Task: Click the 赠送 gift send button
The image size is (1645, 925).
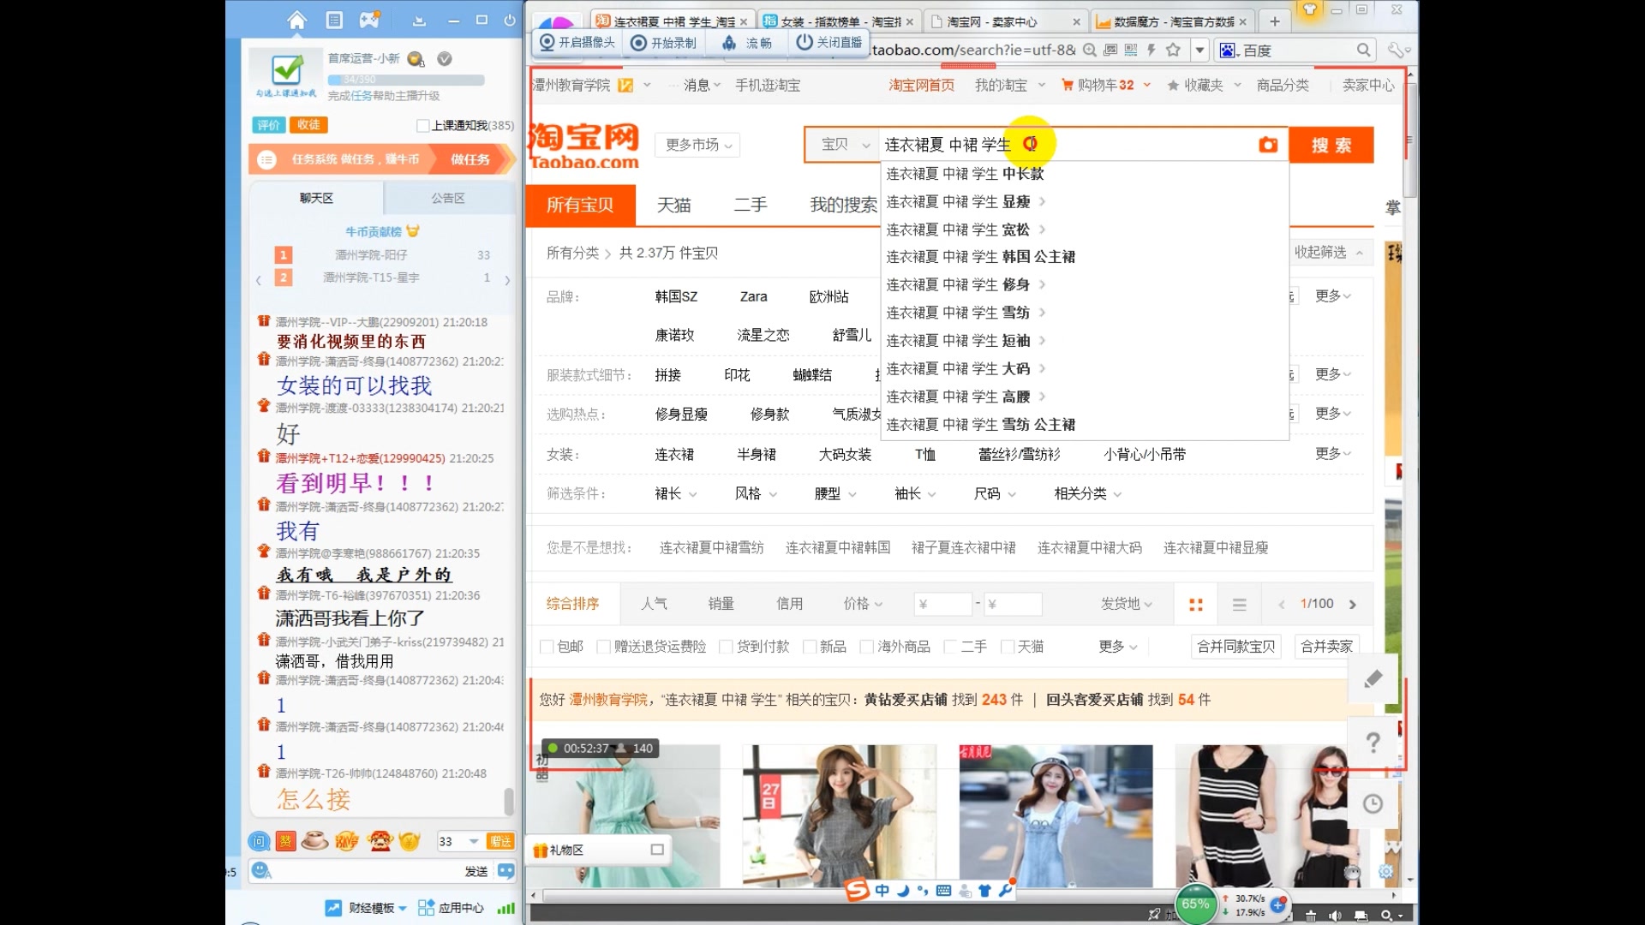Action: (500, 841)
